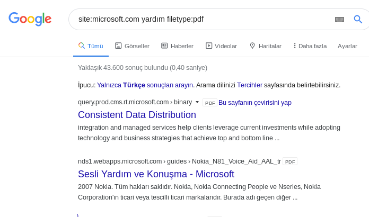
Task: Open the Tercihler preferences link
Action: 250,85
